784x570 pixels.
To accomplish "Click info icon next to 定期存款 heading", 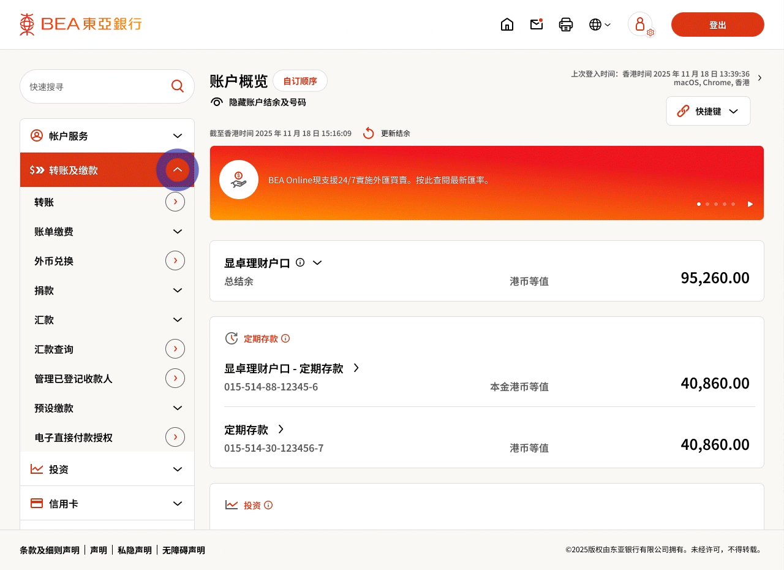I will [285, 338].
